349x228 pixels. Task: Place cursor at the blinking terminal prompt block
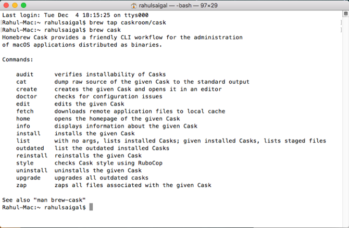[x=91, y=207]
